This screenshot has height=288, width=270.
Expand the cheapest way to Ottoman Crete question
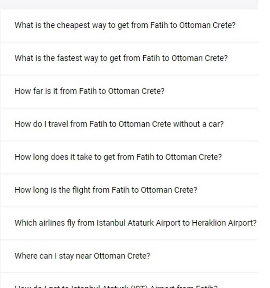click(x=125, y=25)
